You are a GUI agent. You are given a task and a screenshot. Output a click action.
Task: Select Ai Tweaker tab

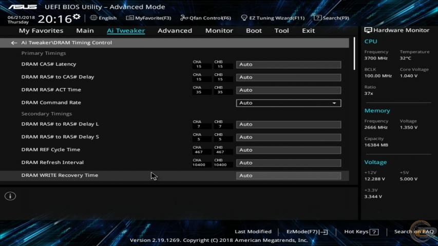pos(126,31)
